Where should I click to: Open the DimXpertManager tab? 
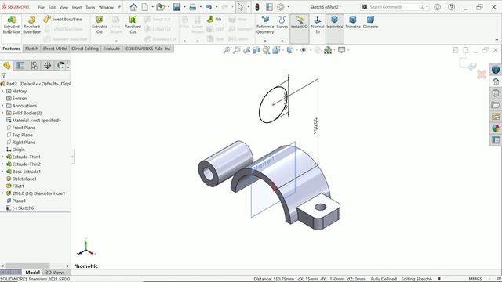[47, 66]
